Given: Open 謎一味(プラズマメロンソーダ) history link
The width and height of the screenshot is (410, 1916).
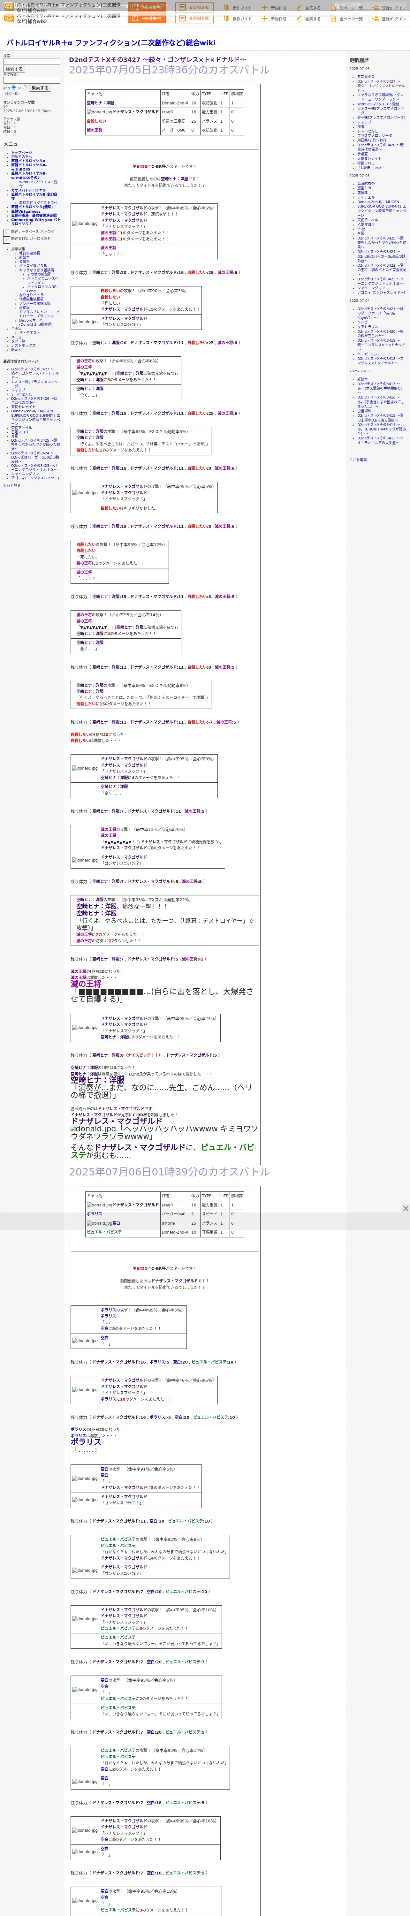Looking at the screenshot, I should coord(381,118).
